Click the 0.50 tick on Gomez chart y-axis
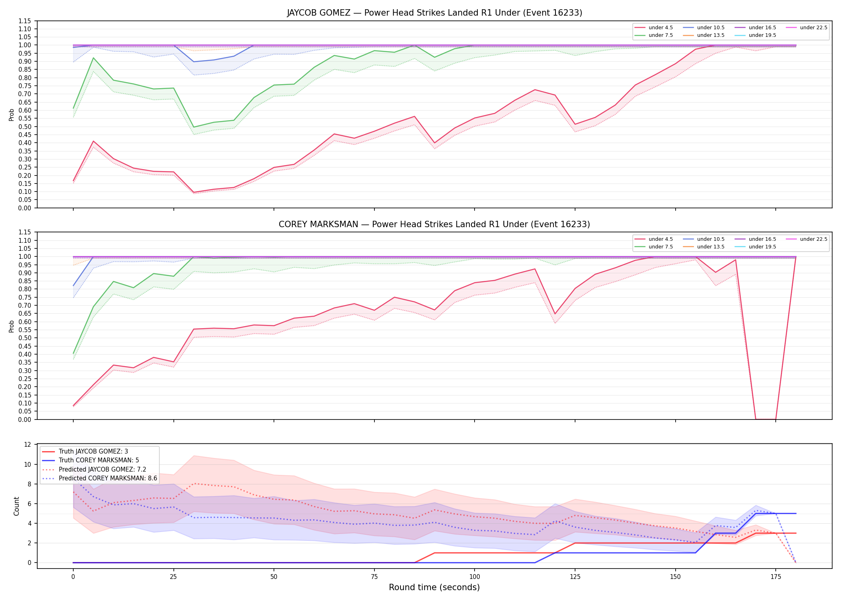841x601 pixels. [x=25, y=127]
